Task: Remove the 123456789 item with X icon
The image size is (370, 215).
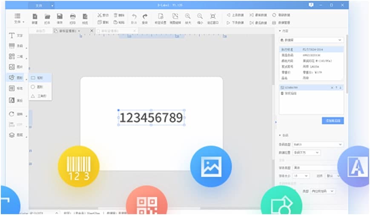Action: (332, 88)
